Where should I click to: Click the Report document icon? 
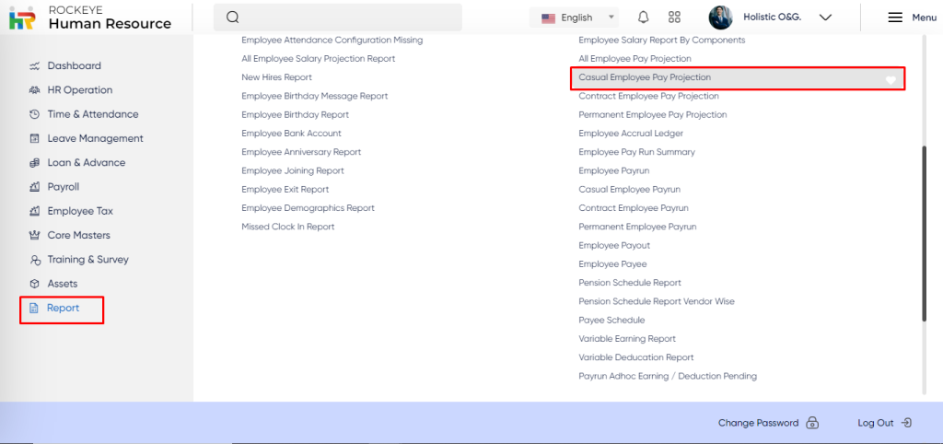click(x=34, y=308)
